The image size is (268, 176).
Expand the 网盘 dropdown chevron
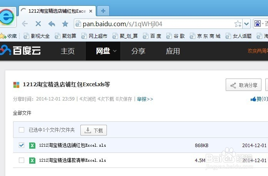pyautogui.click(x=115, y=51)
